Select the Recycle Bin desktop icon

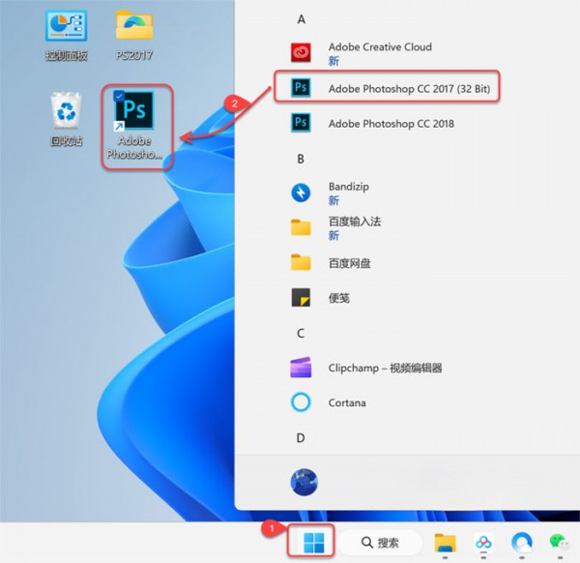click(66, 119)
